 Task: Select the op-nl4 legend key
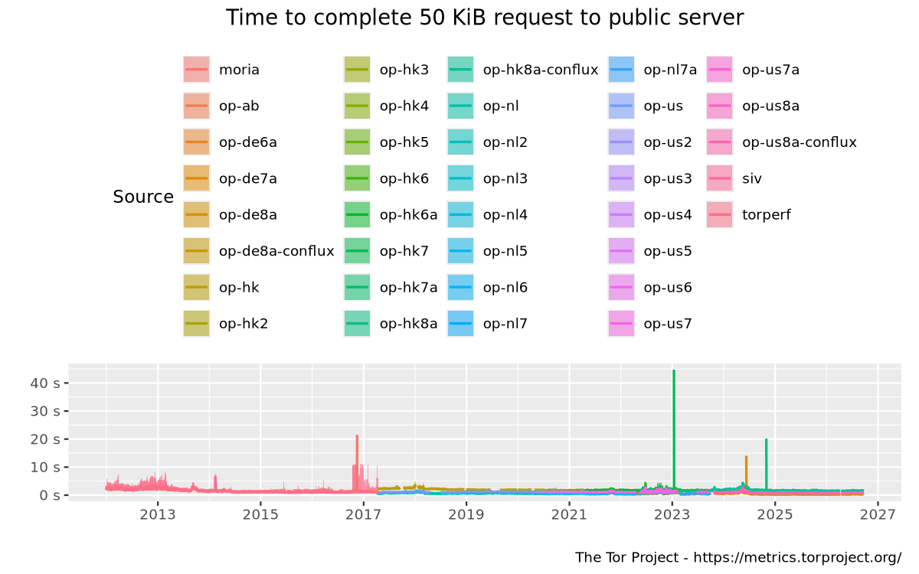[461, 215]
